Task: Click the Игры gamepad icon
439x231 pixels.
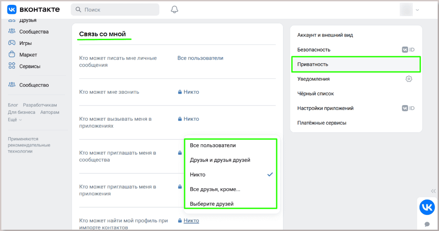Action: (x=12, y=43)
